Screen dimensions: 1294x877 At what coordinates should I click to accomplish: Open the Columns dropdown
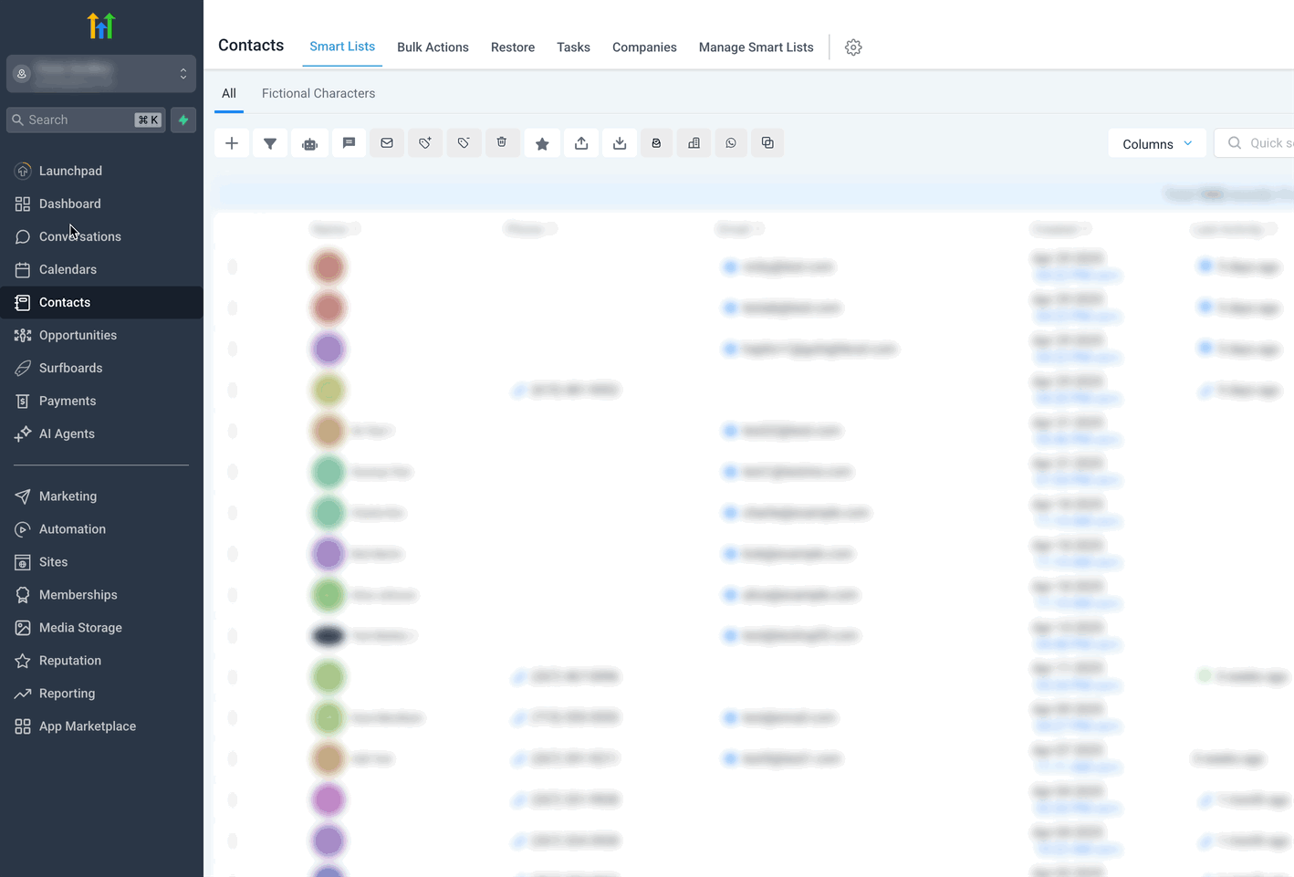[1156, 143]
